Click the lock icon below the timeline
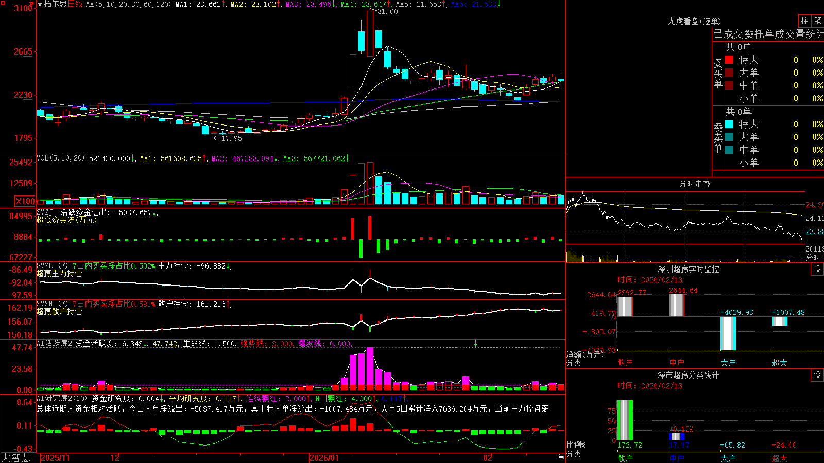This screenshot has width=824, height=463. [x=561, y=456]
